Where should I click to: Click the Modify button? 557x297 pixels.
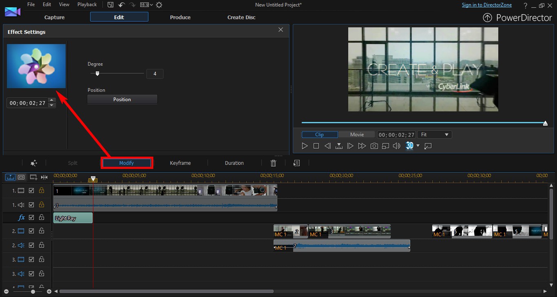126,163
